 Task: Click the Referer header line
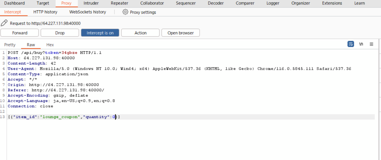point(56,90)
